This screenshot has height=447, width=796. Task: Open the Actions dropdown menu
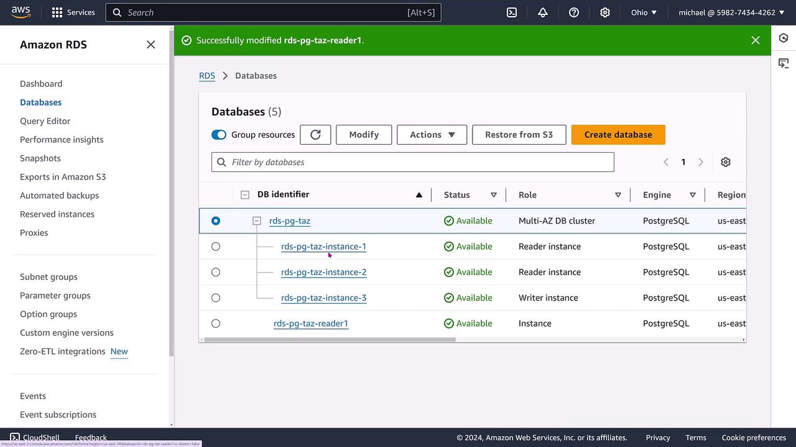coord(432,135)
